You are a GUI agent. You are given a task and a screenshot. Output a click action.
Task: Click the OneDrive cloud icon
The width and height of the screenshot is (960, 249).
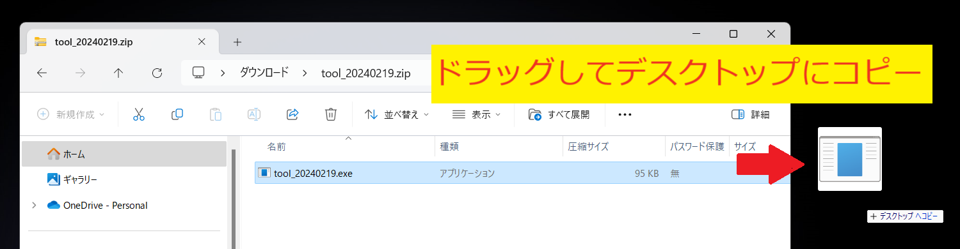(x=54, y=206)
